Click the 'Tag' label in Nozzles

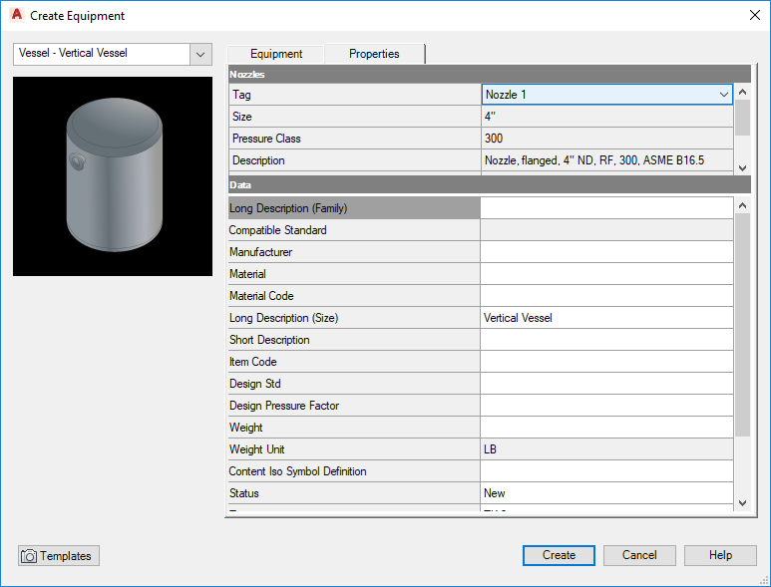pos(241,95)
